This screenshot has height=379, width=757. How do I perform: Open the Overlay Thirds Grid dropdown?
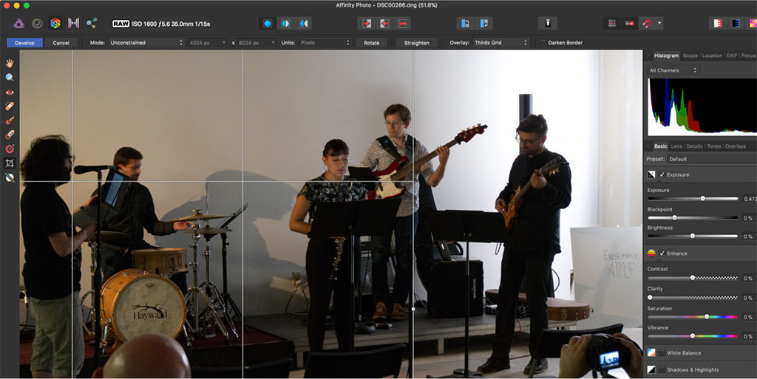(501, 43)
